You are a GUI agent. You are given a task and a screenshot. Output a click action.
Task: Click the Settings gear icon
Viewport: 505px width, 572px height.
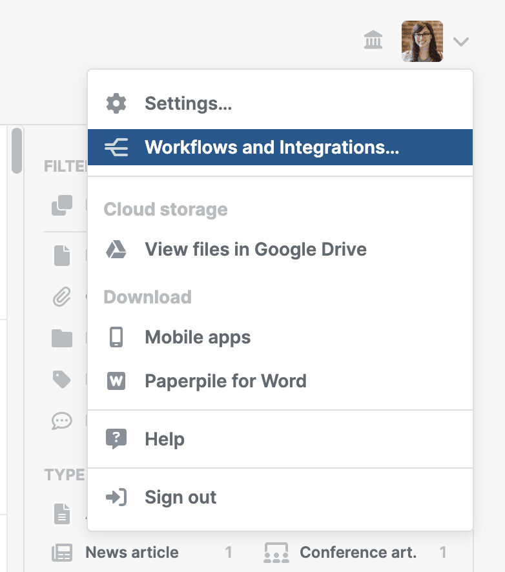coord(116,103)
